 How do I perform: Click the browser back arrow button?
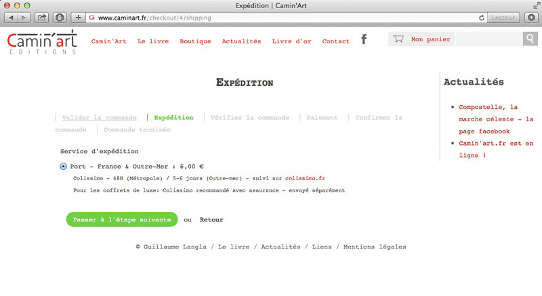[12, 17]
